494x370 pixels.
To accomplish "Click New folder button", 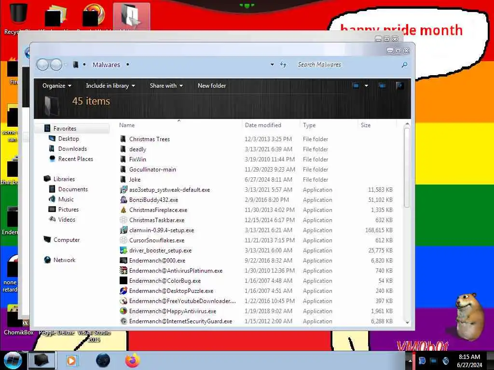I will pyautogui.click(x=212, y=86).
